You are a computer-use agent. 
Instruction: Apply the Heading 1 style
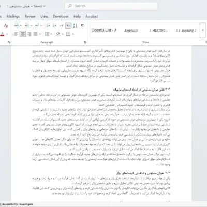(158, 31)
